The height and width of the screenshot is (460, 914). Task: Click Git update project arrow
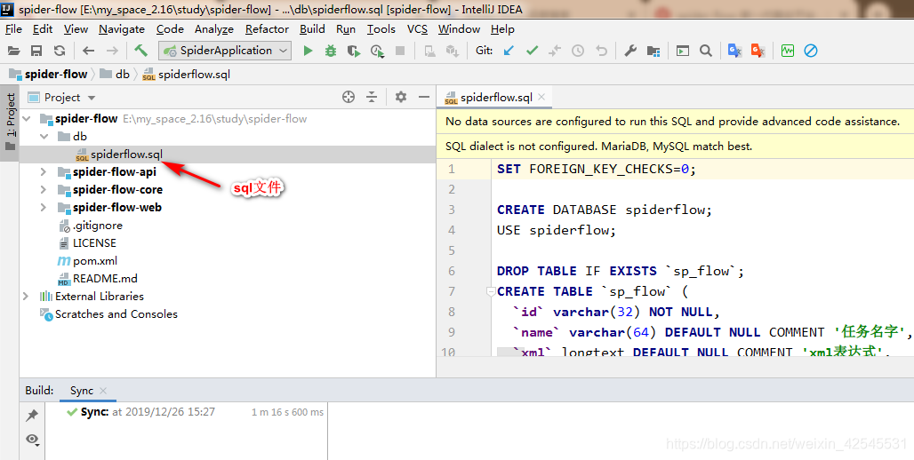point(509,52)
